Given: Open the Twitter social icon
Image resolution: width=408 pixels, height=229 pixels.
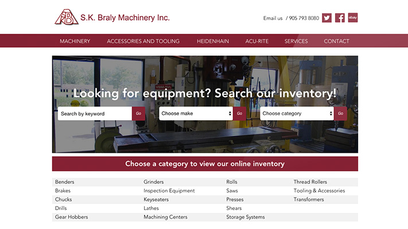Looking at the screenshot, I should click(x=327, y=18).
